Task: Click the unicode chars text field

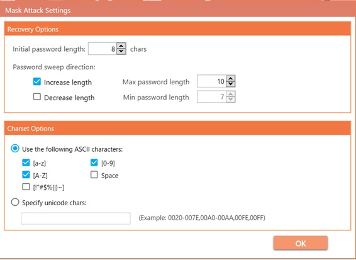Action: click(x=75, y=218)
